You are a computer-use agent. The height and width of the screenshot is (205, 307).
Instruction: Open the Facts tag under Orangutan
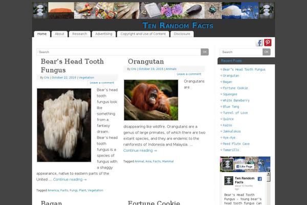pyautogui.click(x=157, y=161)
